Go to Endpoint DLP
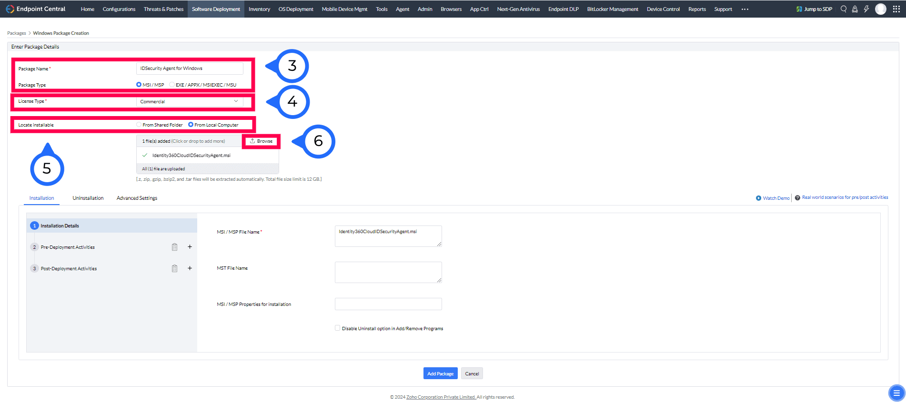The height and width of the screenshot is (402, 906). pyautogui.click(x=564, y=9)
